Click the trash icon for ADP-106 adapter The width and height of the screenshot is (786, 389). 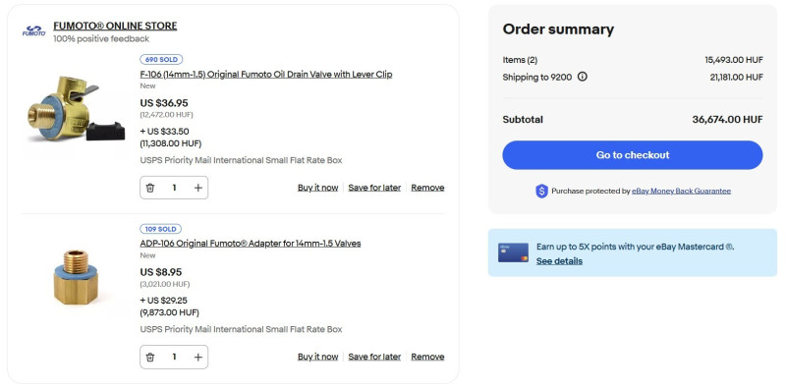tap(150, 357)
